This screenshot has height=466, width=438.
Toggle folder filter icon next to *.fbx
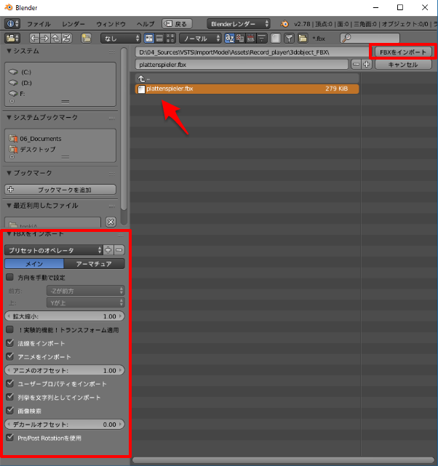pyautogui.click(x=303, y=38)
